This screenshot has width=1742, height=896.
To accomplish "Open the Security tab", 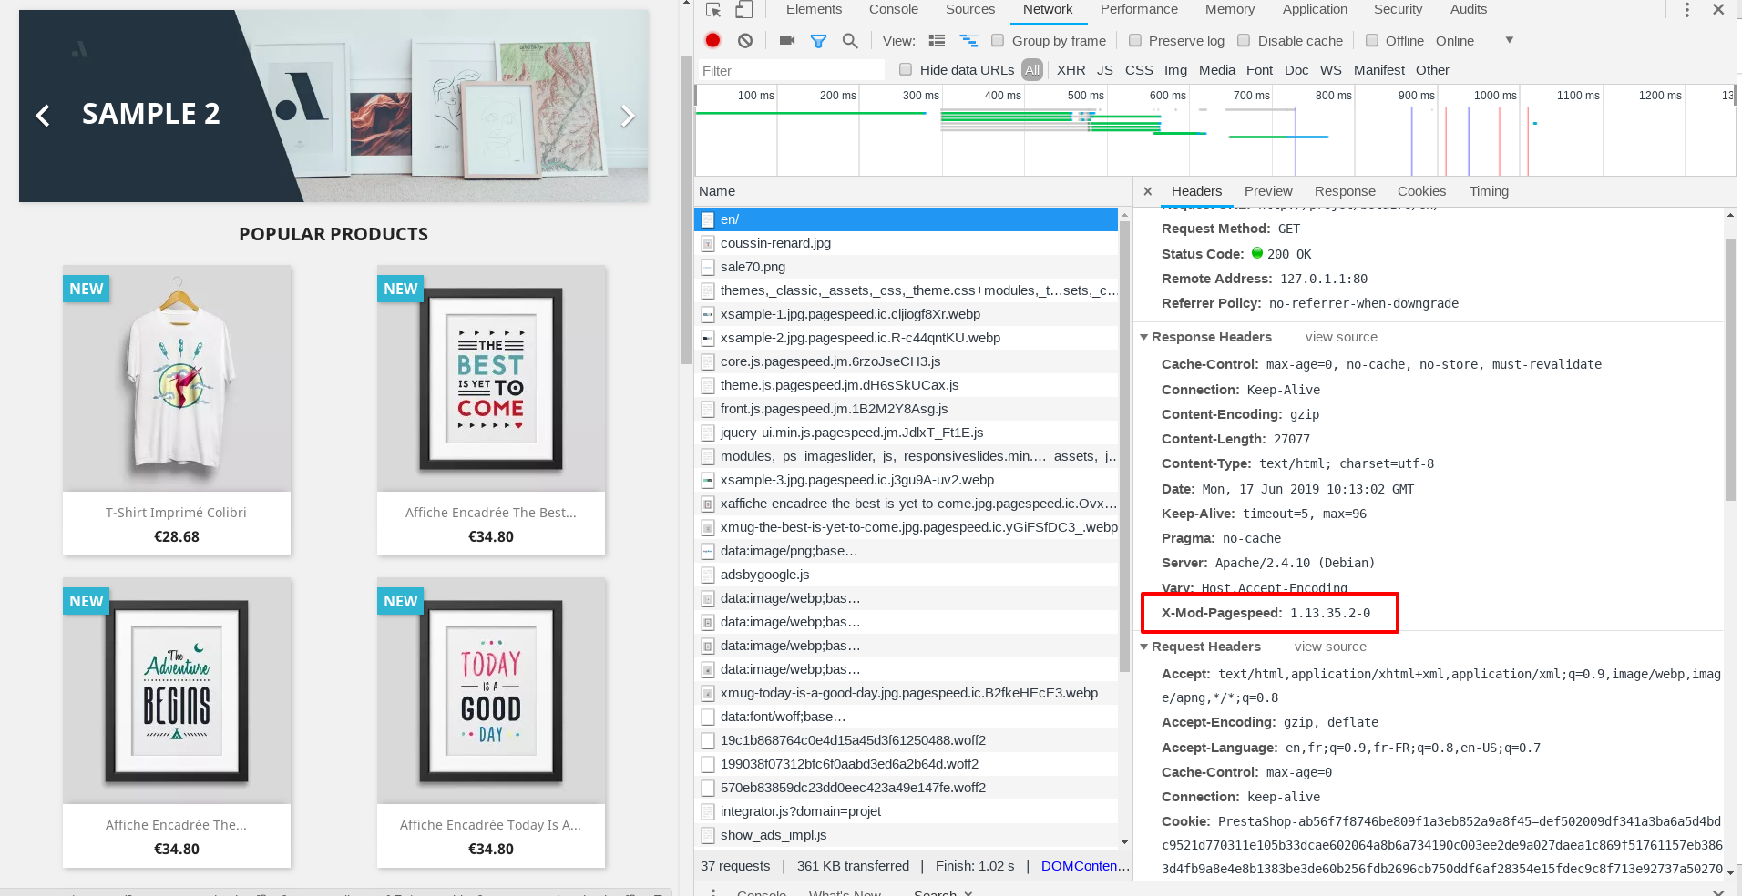I will (x=1398, y=9).
